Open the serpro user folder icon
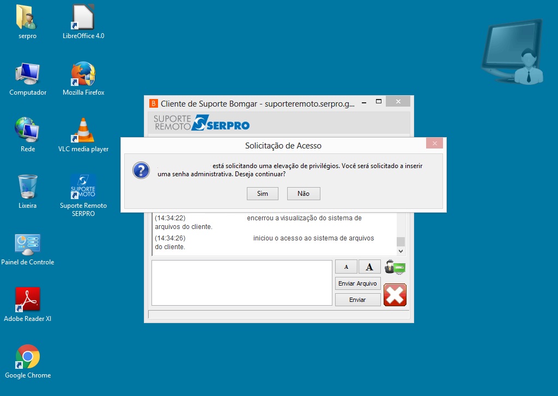The width and height of the screenshot is (558, 396). [x=27, y=22]
